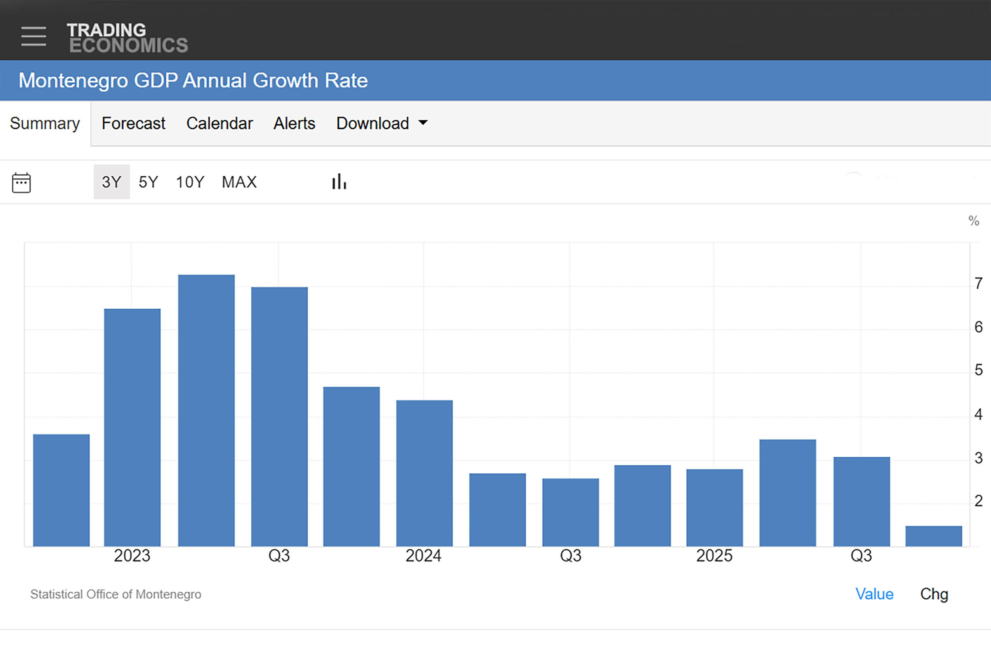The image size is (991, 661).
Task: Go to the Alerts tab
Action: pyautogui.click(x=294, y=123)
